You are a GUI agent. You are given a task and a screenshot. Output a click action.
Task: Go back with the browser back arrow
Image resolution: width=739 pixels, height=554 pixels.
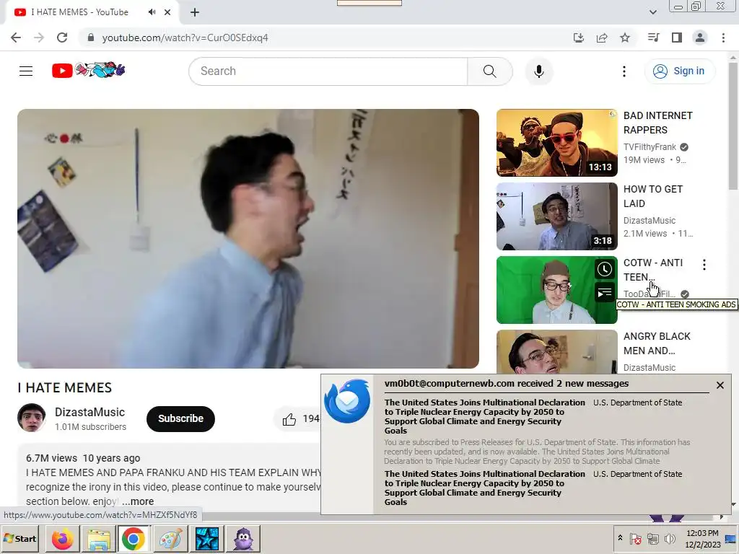[x=16, y=38]
